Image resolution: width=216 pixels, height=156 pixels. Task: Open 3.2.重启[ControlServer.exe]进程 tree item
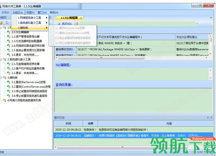pos(31,87)
